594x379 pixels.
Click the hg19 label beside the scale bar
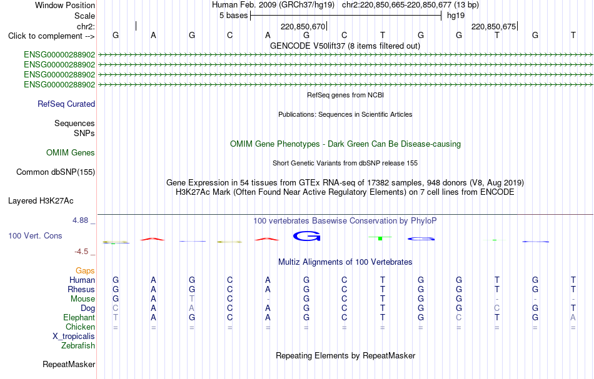point(456,16)
